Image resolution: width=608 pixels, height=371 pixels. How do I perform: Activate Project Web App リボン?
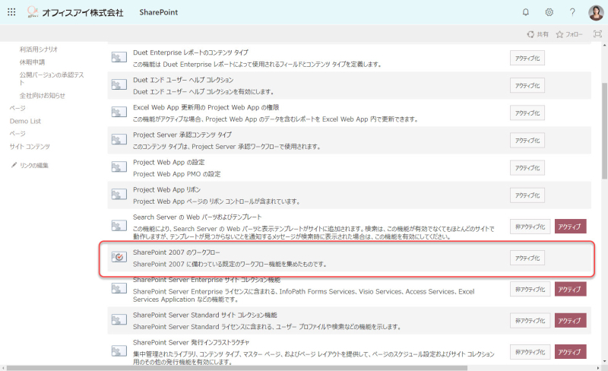(527, 195)
